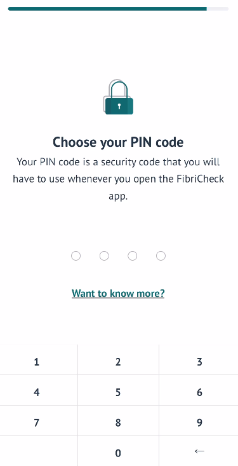Tap keypad number 2
The image size is (238, 466).
119,360
